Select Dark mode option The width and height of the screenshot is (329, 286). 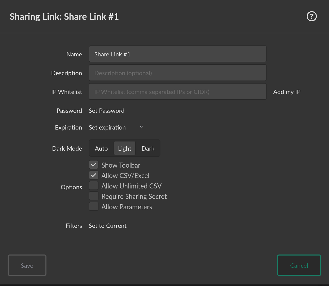pyautogui.click(x=148, y=148)
